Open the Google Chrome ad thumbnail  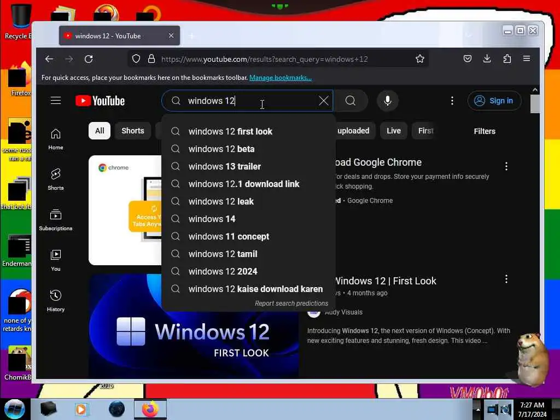(x=125, y=210)
